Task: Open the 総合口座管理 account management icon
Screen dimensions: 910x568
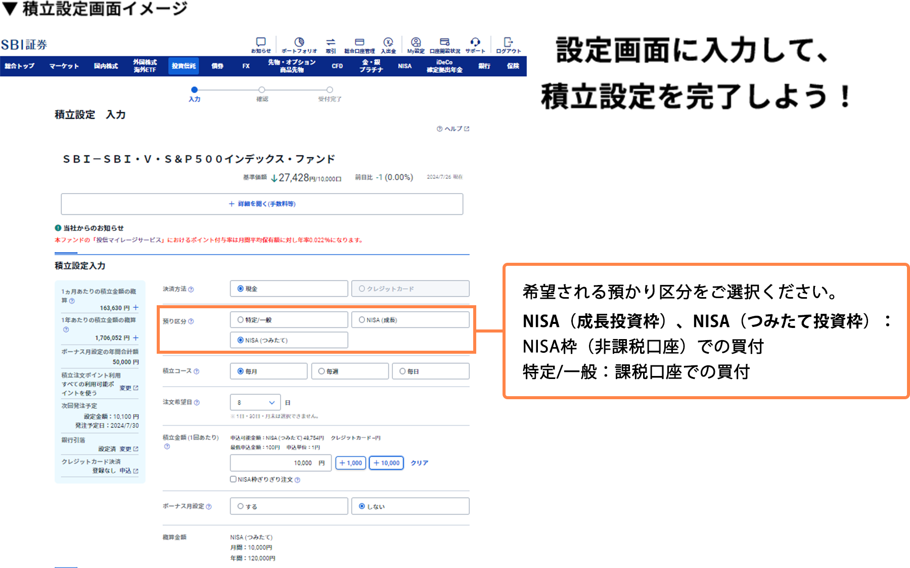Action: [359, 44]
